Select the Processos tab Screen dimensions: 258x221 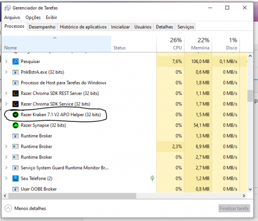(14, 26)
